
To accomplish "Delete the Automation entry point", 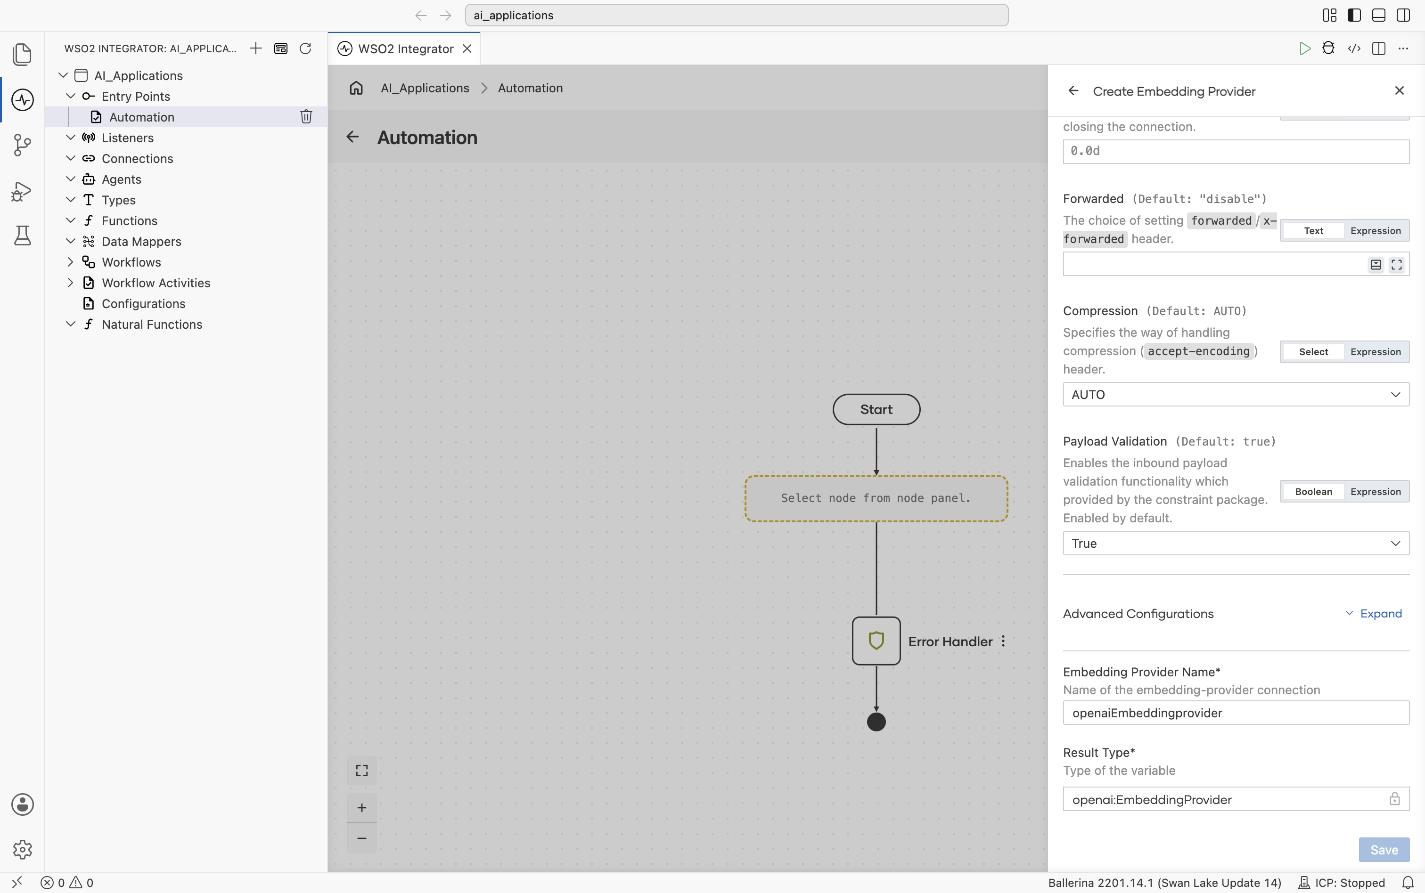I will point(306,116).
